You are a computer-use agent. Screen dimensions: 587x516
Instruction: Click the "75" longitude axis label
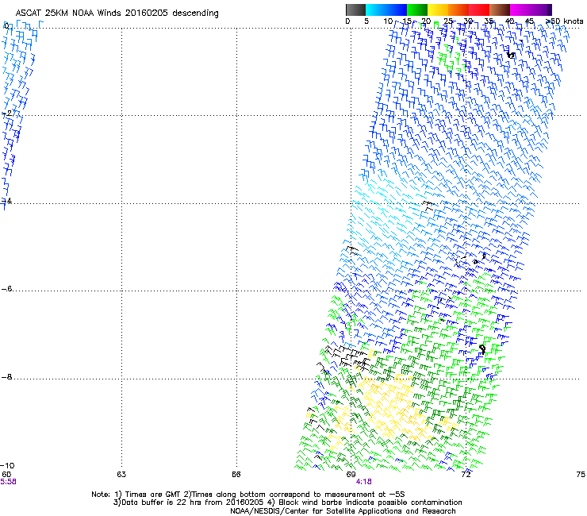click(x=581, y=475)
